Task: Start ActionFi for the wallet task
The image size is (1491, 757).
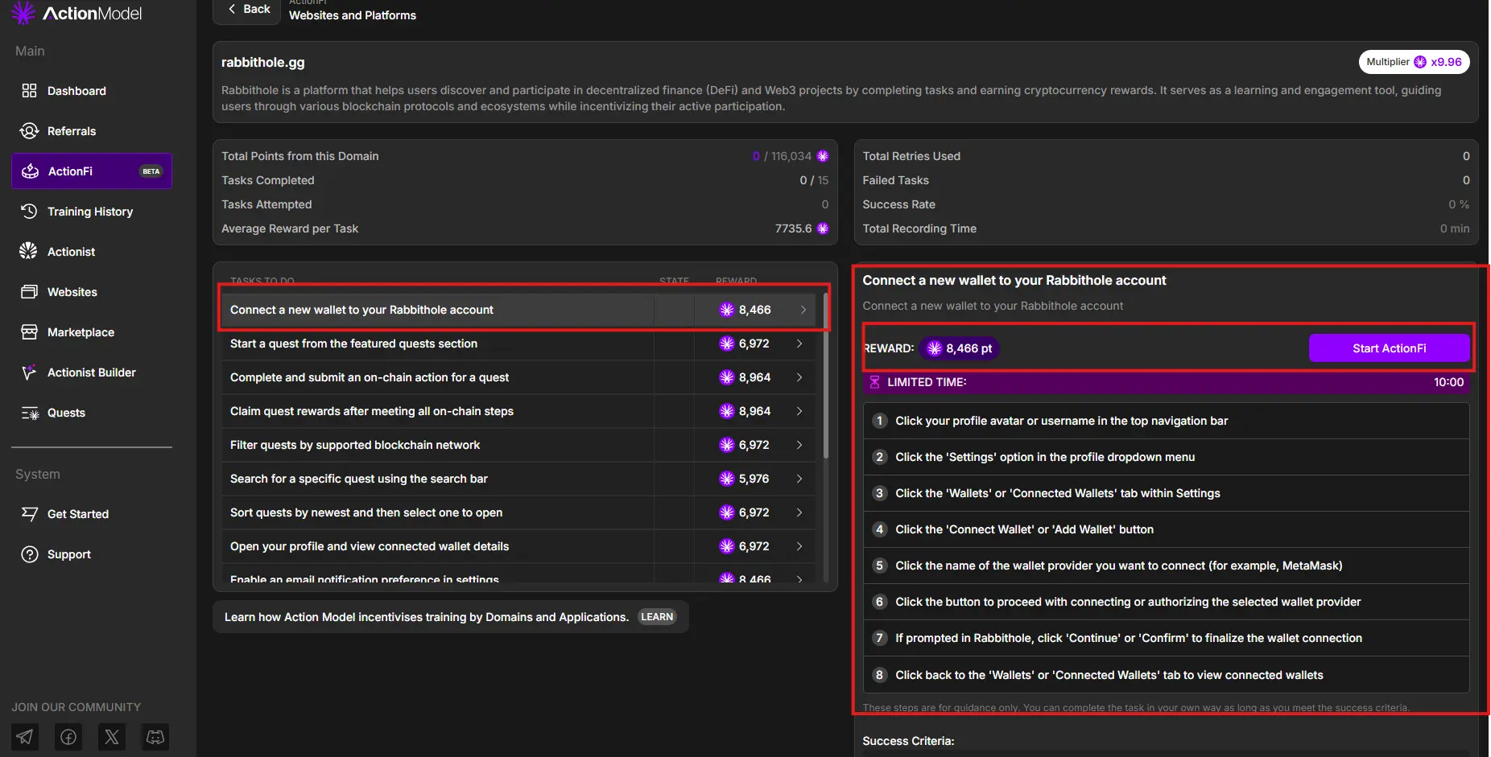Action: [1389, 348]
